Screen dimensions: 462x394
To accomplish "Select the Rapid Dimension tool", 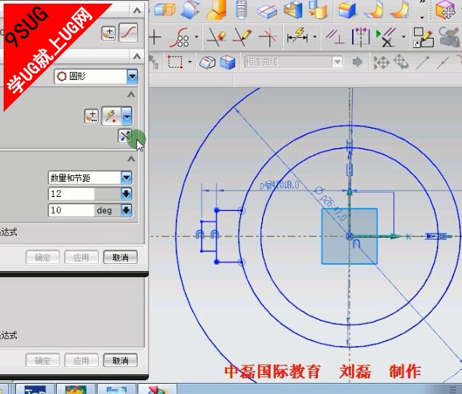I will point(298,37).
